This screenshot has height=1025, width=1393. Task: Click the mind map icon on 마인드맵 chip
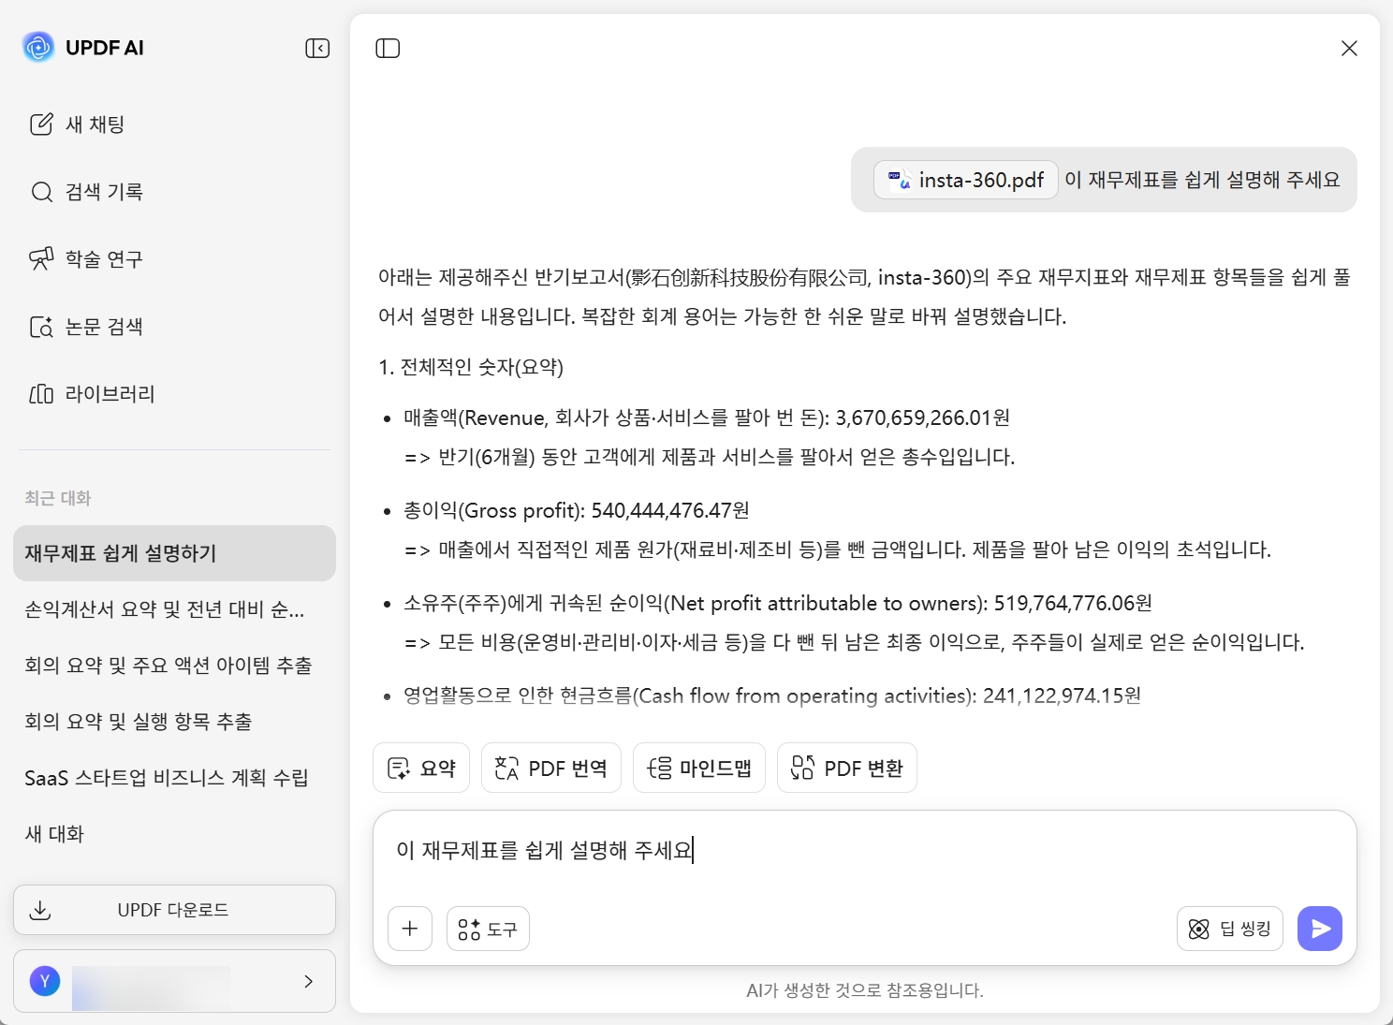(x=659, y=769)
